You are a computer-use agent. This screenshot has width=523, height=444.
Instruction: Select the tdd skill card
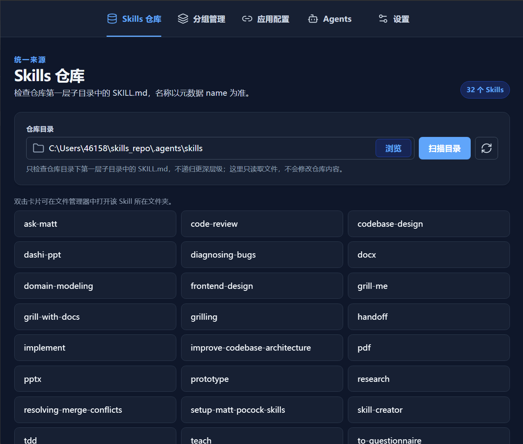95,436
